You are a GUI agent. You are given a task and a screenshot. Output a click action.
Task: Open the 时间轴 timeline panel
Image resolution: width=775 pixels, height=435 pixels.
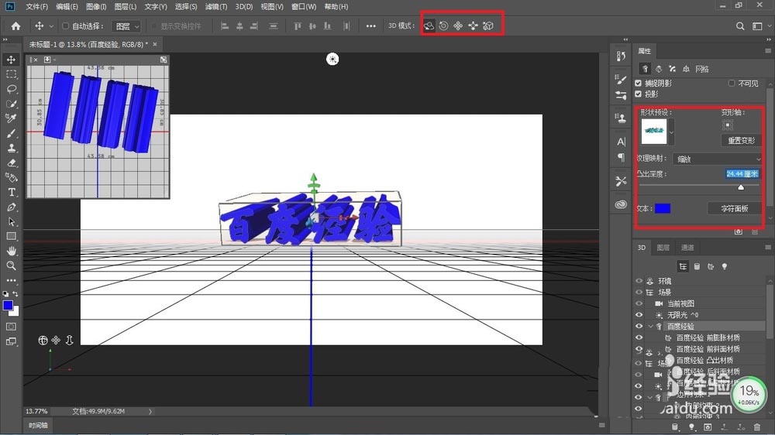[x=38, y=425]
